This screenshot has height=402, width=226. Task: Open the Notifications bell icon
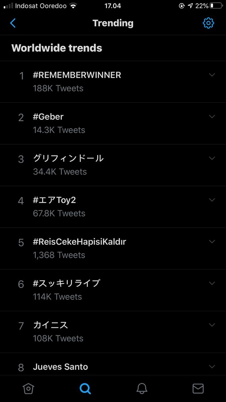[141, 388]
